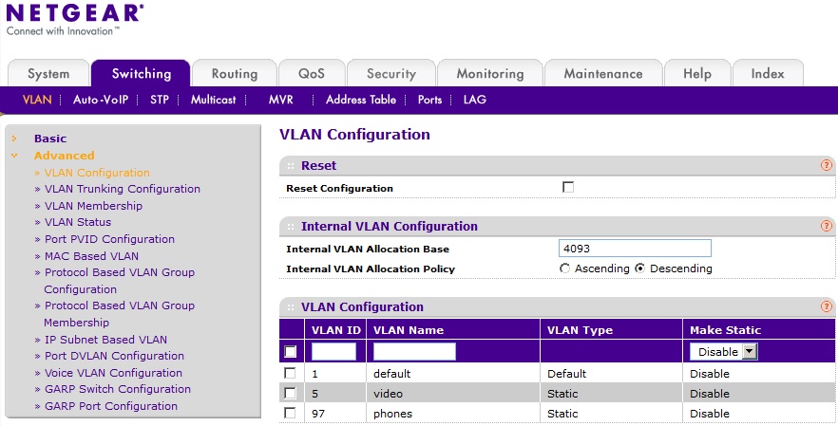The width and height of the screenshot is (838, 426).
Task: Check the box for VLAN 1 default
Action: click(x=290, y=373)
